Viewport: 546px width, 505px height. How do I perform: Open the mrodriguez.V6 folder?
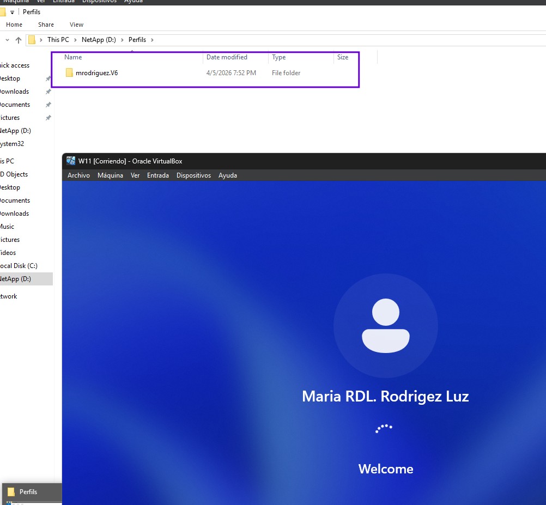96,73
